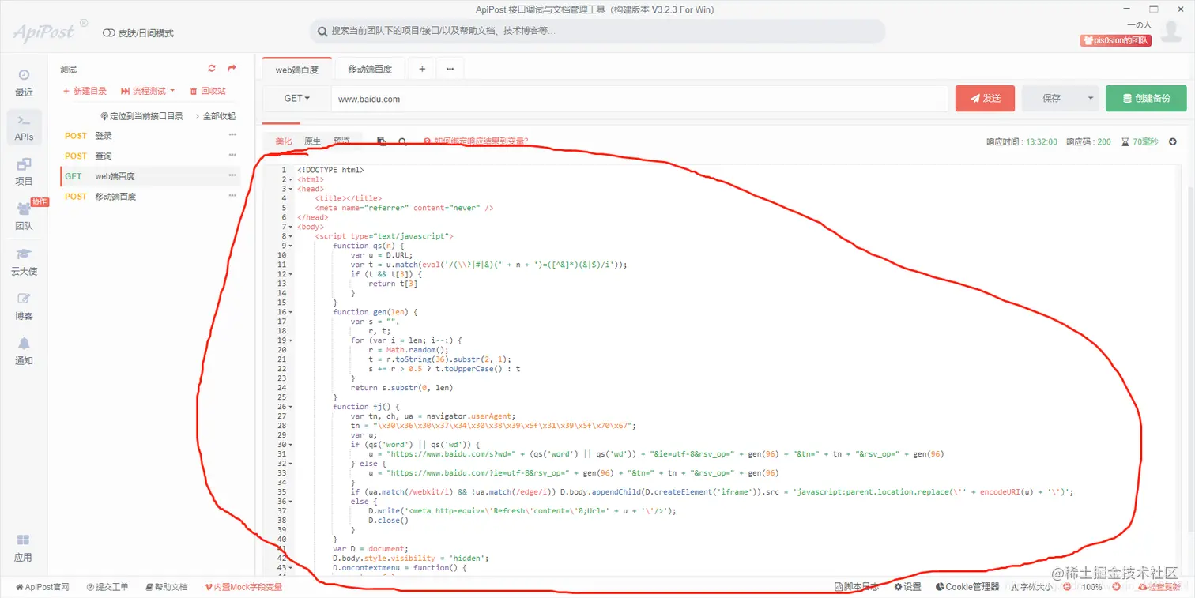This screenshot has height=598, width=1195.
Task: Collapse the code fold on line 2 html
Action: click(x=292, y=179)
